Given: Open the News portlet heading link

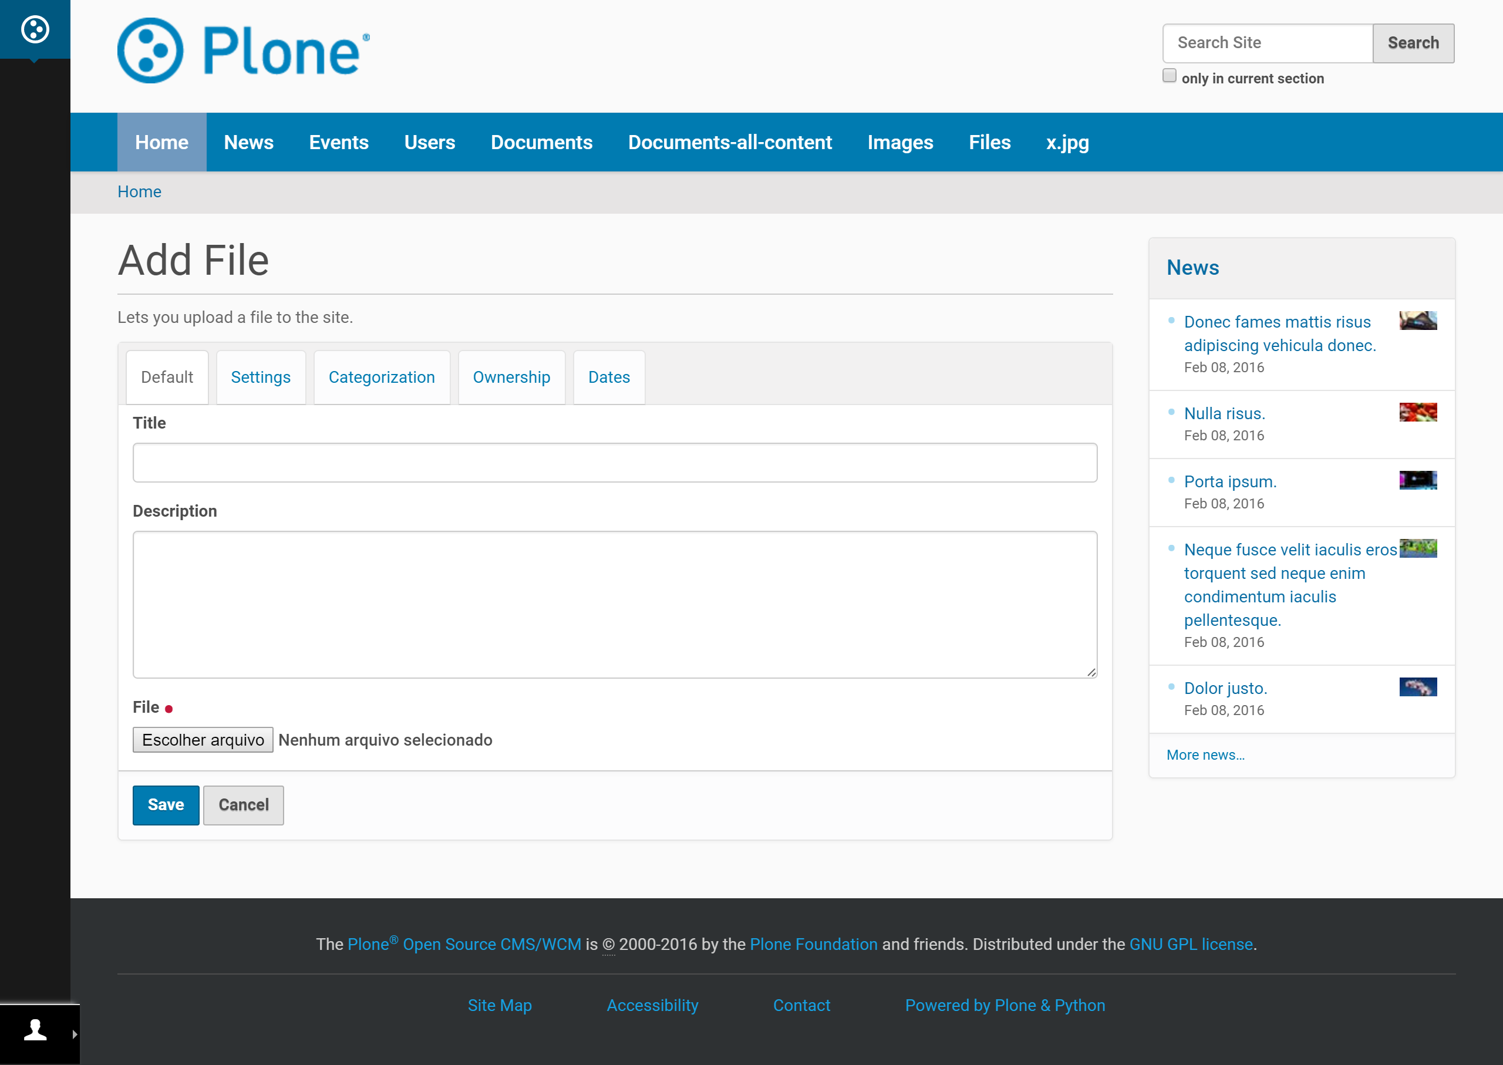Looking at the screenshot, I should click(1193, 268).
